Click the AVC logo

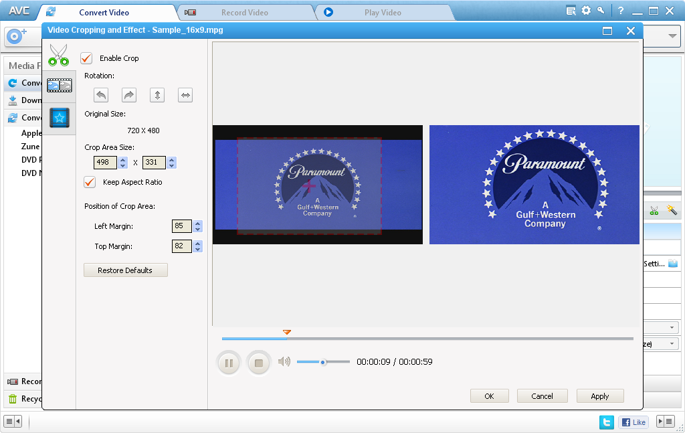pyautogui.click(x=19, y=11)
